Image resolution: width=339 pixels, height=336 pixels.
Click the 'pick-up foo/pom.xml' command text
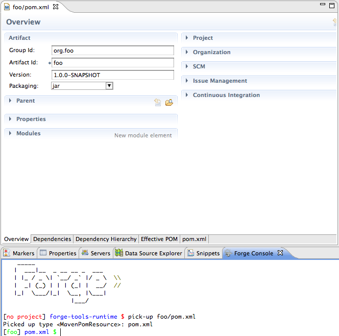pyautogui.click(x=162, y=317)
